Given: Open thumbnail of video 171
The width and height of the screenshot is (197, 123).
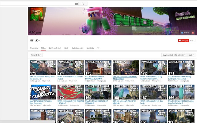Looking at the screenshot, I should click(181, 68).
